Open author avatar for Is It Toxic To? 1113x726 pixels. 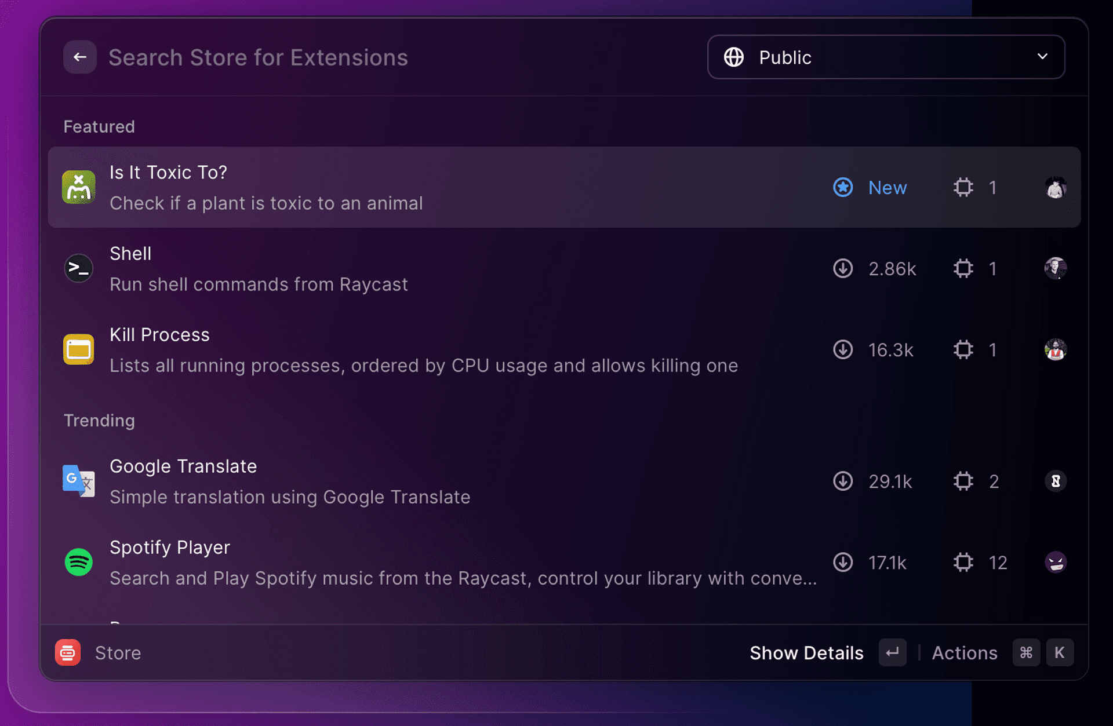[x=1056, y=187]
